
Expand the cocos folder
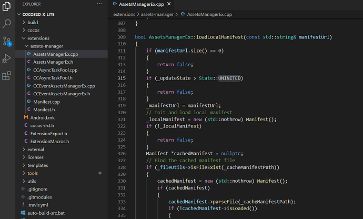35,31
